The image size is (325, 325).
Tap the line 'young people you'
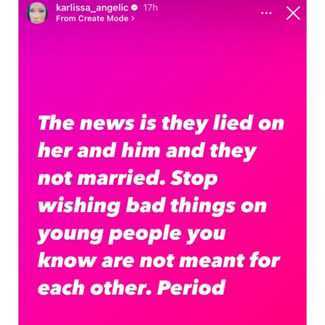pyautogui.click(x=131, y=234)
